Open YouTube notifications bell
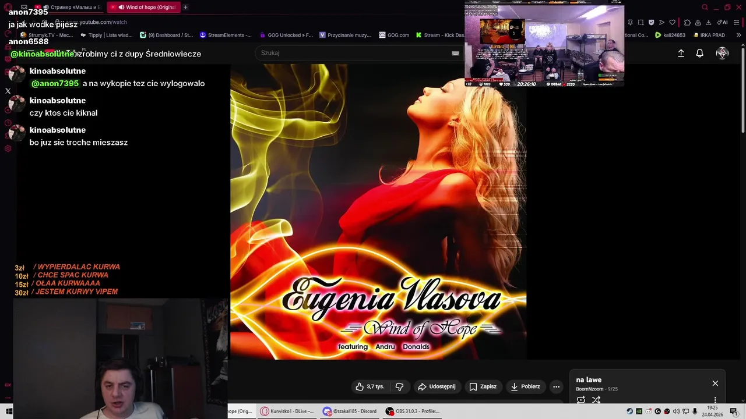Viewport: 746px width, 419px height. click(x=699, y=53)
